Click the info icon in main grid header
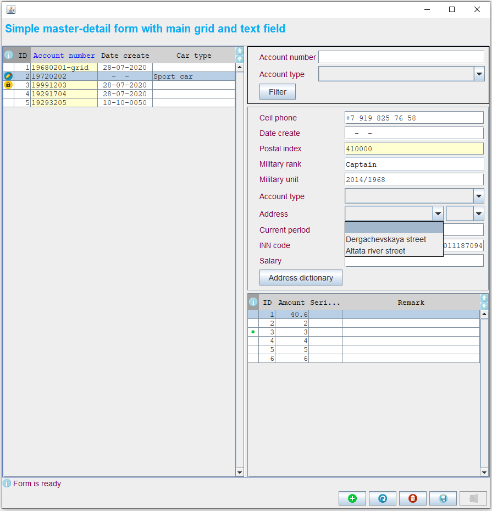The height and width of the screenshot is (511, 492). pyautogui.click(x=8, y=55)
